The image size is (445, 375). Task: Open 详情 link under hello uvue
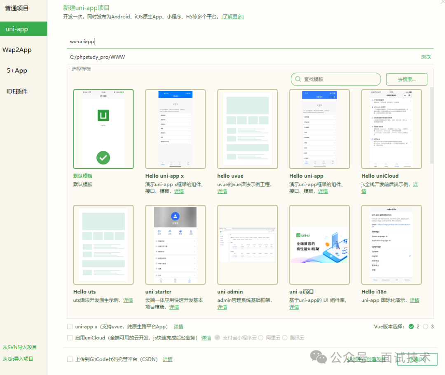tap(222, 191)
